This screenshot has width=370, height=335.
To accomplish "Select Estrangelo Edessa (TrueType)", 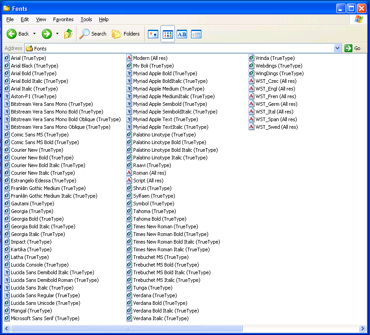I will point(44,181).
